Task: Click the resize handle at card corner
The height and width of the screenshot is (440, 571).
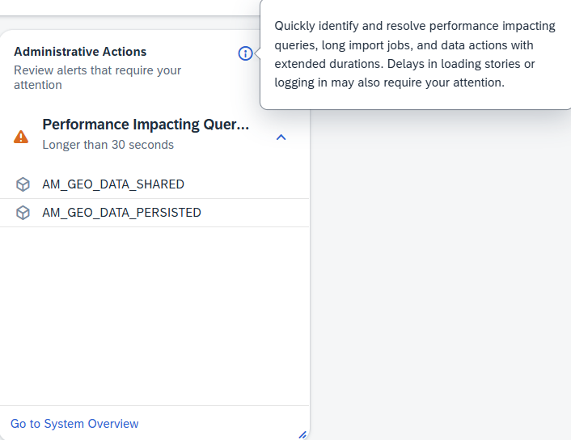Action: click(x=302, y=434)
